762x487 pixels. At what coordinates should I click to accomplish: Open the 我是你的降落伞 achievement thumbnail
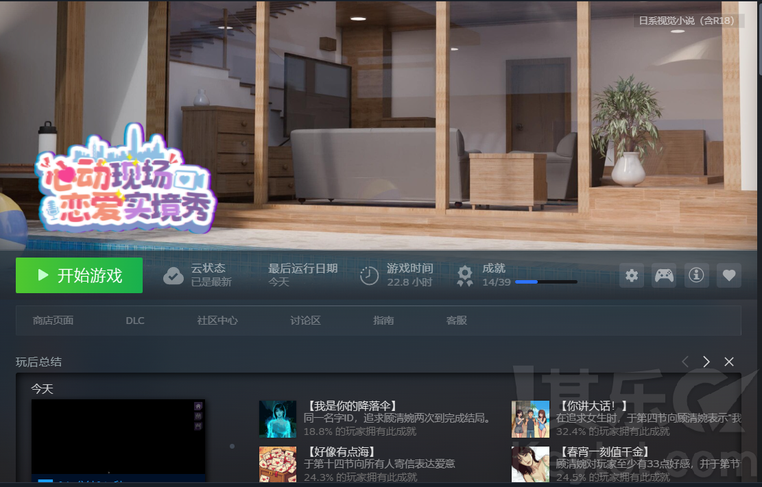pyautogui.click(x=278, y=419)
